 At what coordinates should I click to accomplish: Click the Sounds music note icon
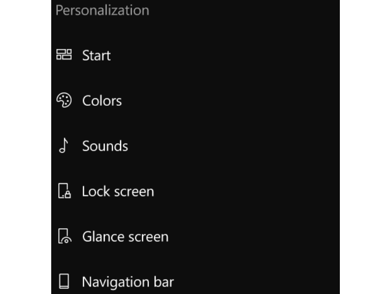tap(63, 145)
